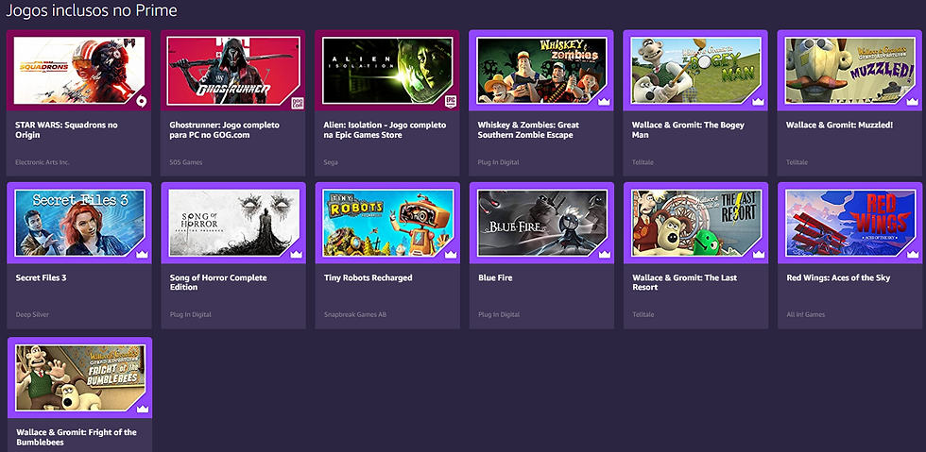Click the Epic Games badge on Alien: Isolation
926x452 pixels.
(x=451, y=102)
